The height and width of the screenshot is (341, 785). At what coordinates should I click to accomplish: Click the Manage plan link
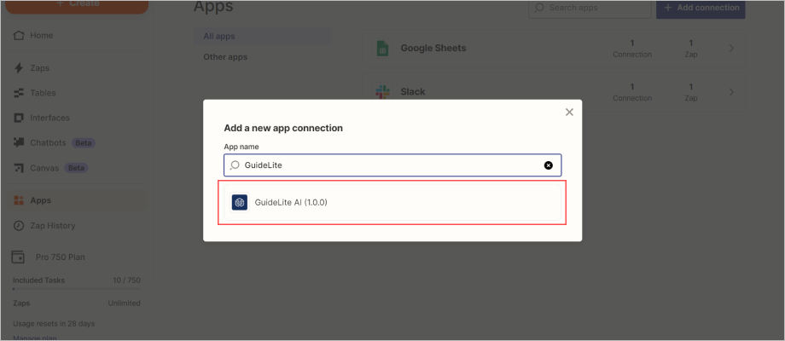coord(34,338)
